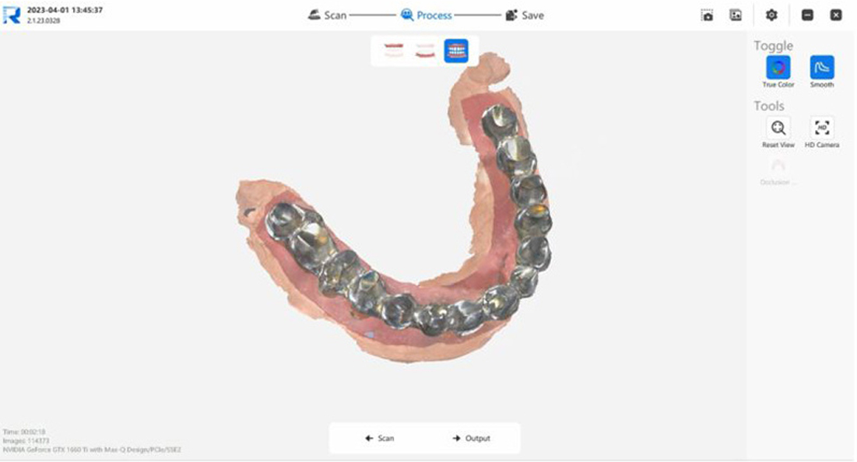
Task: Select the both-jaws bite view icon
Action: (x=456, y=51)
